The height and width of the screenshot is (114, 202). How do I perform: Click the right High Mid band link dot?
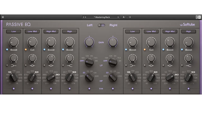(170, 89)
